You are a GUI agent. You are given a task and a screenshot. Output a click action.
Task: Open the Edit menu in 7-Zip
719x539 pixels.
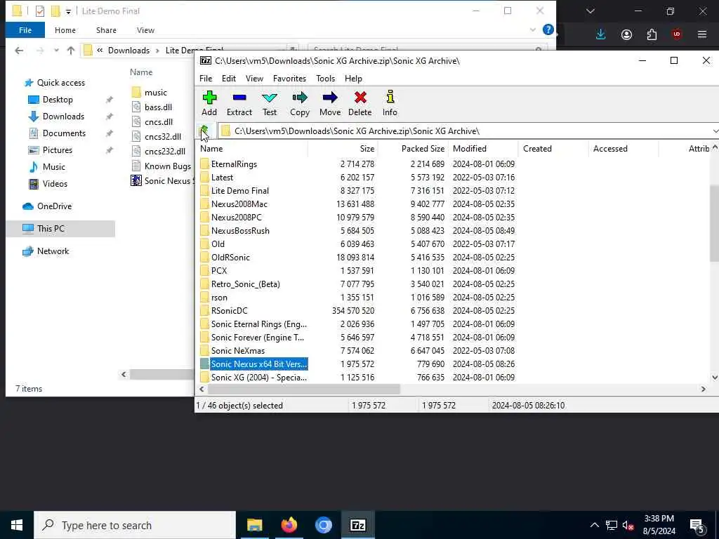(x=229, y=79)
